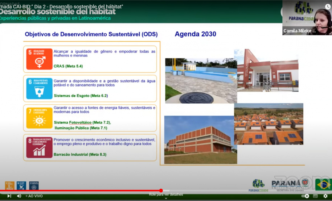Click 'Role para ver detalhes' text
The width and height of the screenshot is (332, 201).
point(166,194)
